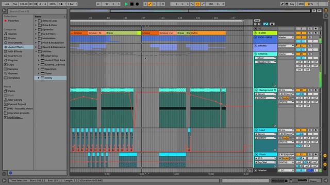Toggle the Link button
The width and height of the screenshot is (330, 185).
click(7, 4)
